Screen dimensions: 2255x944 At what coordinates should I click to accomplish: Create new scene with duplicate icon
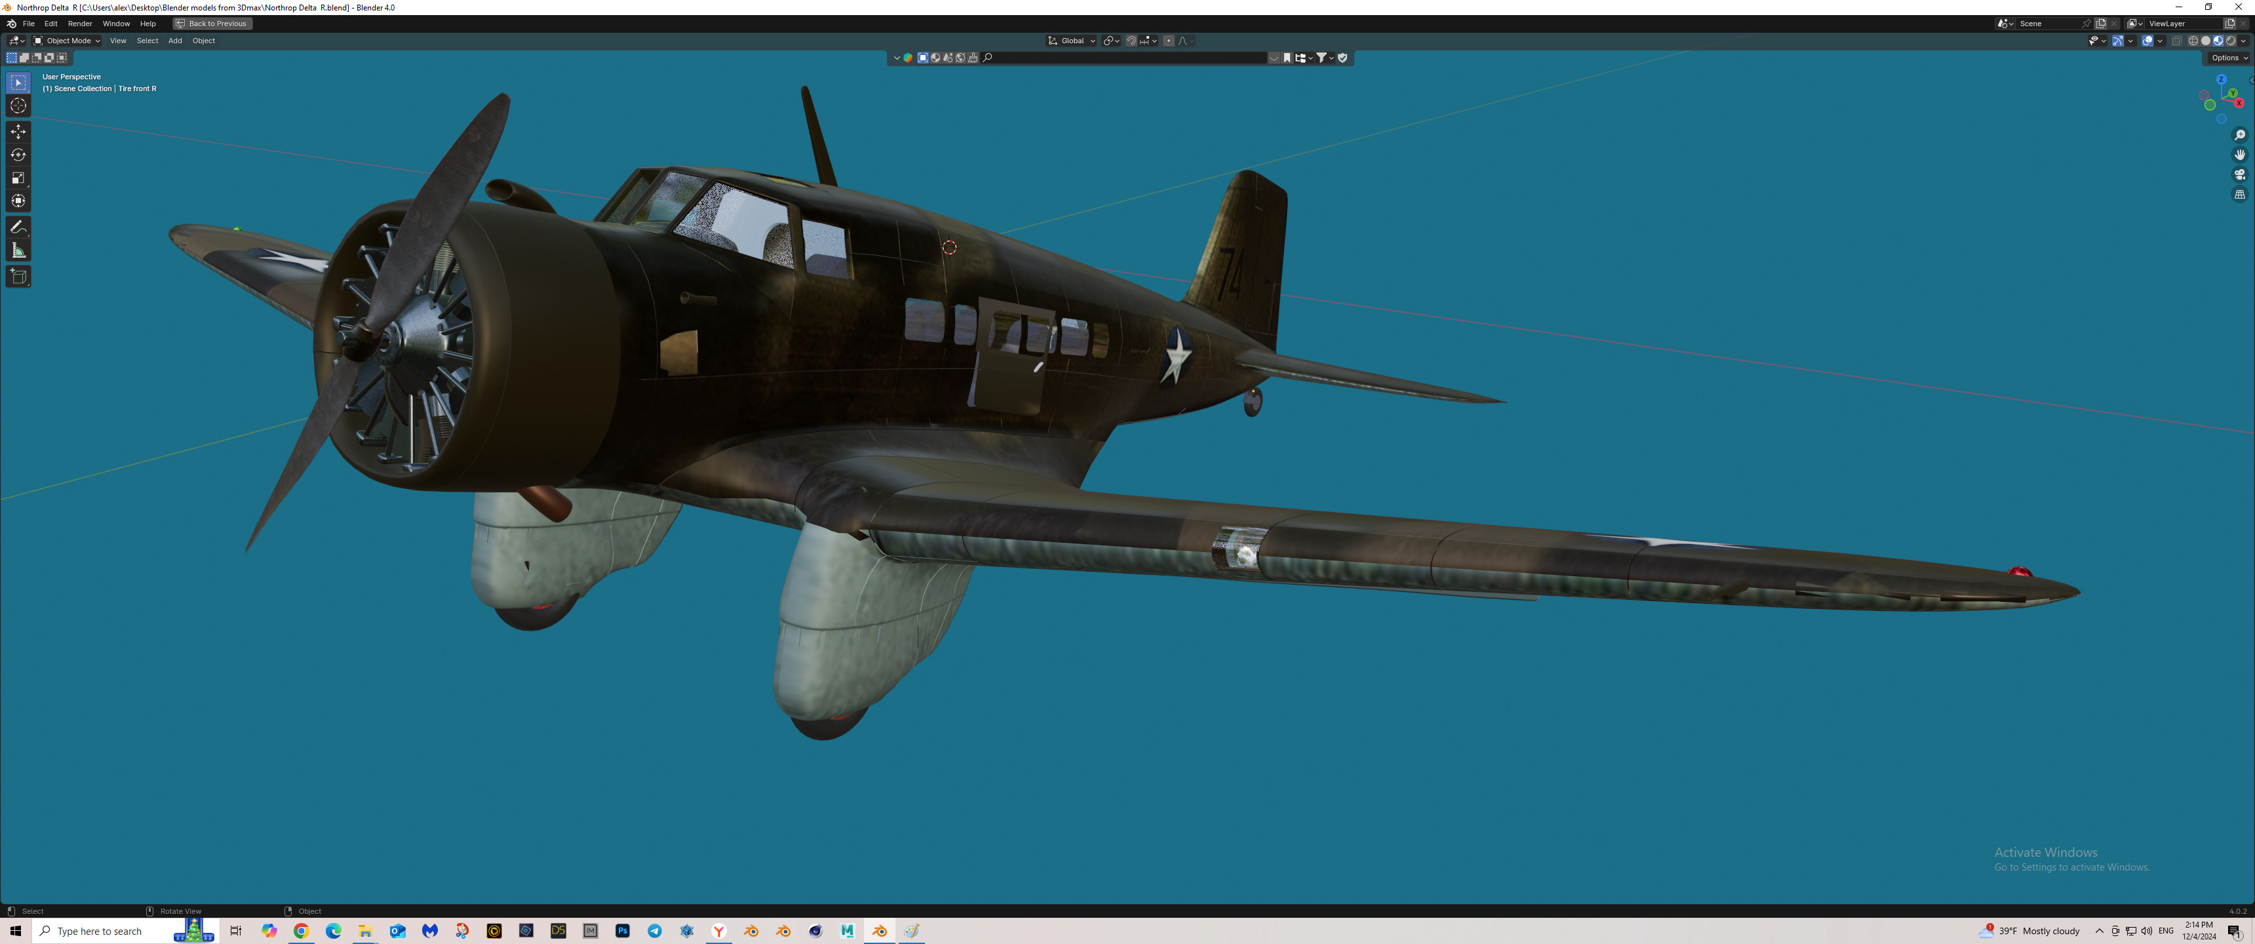[x=2101, y=24]
